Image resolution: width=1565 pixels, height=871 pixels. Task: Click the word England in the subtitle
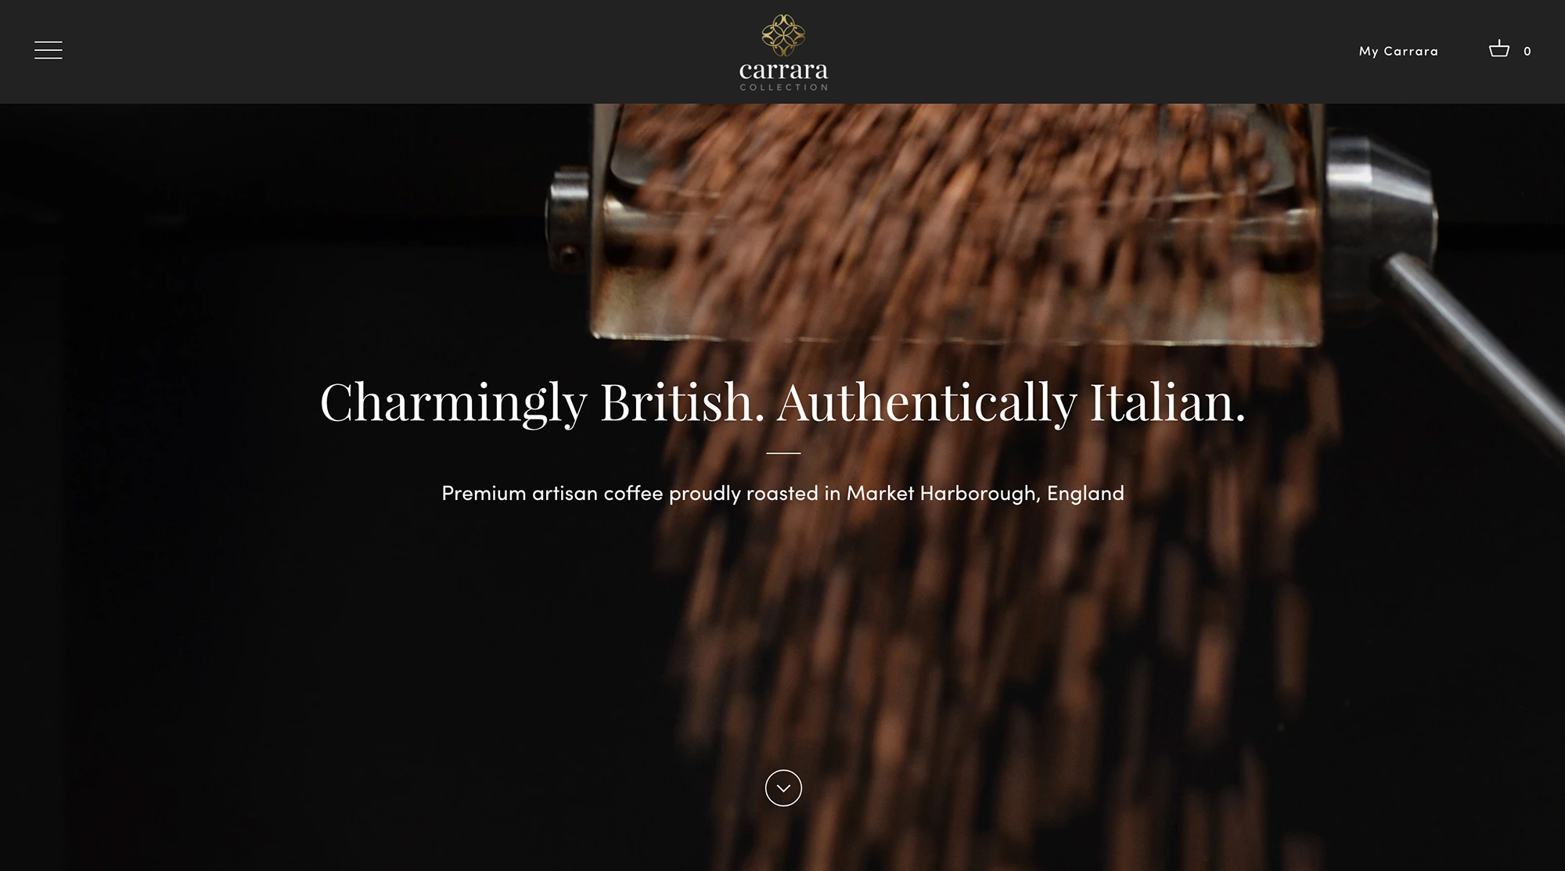[x=1085, y=494]
